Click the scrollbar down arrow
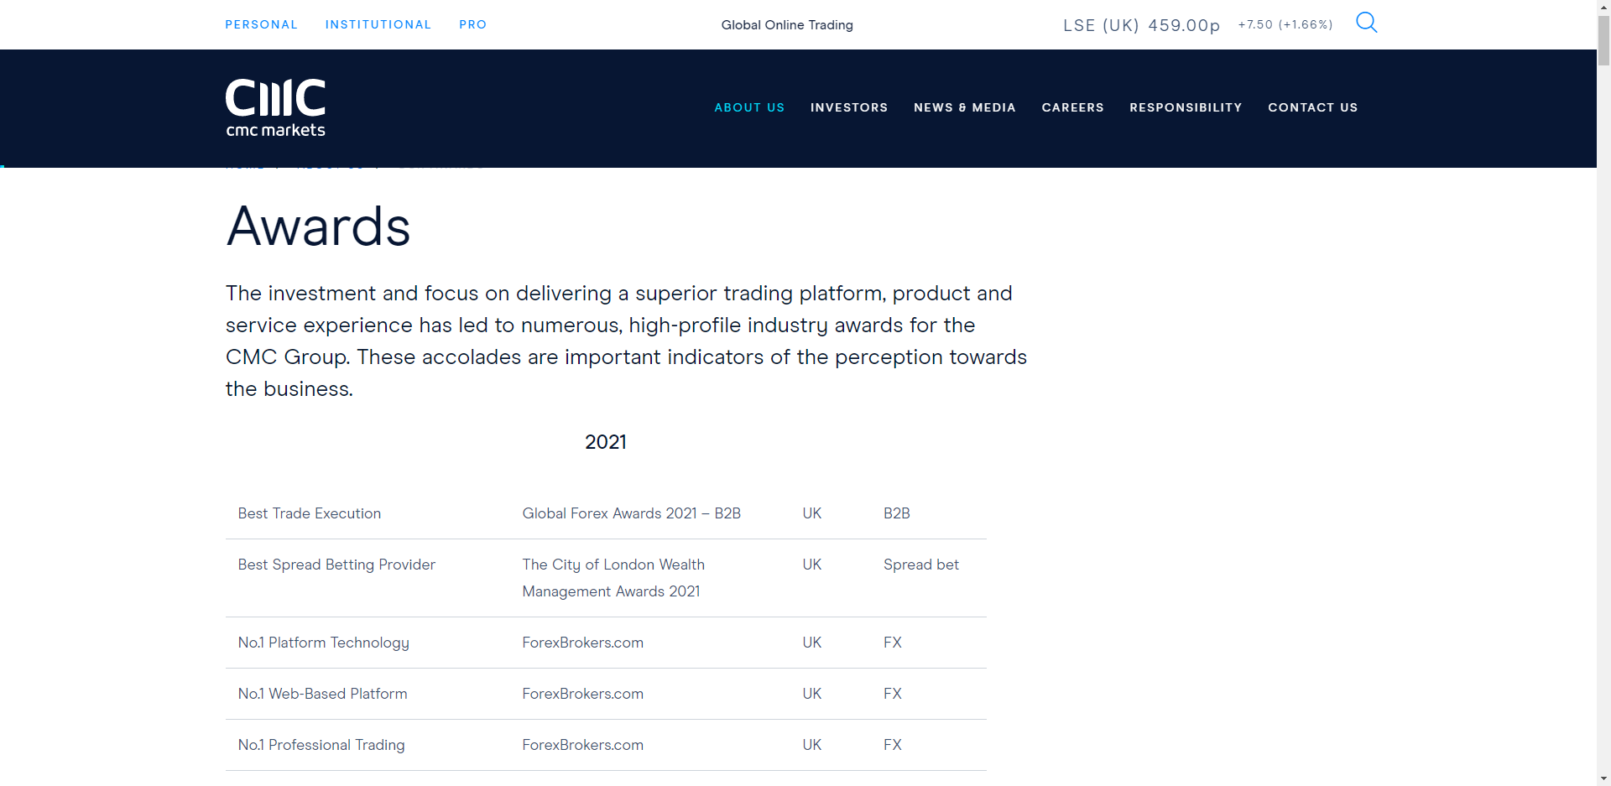 1603,778
